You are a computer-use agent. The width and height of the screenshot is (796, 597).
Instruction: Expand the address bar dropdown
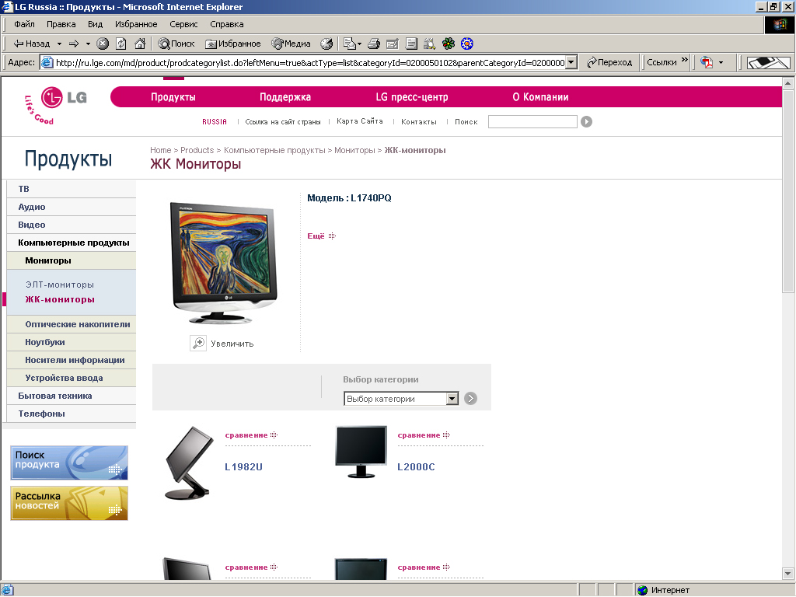pos(571,62)
